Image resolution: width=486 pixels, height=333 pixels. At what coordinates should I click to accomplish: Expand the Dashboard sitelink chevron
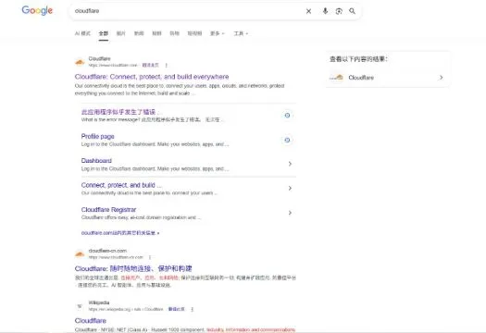[290, 164]
